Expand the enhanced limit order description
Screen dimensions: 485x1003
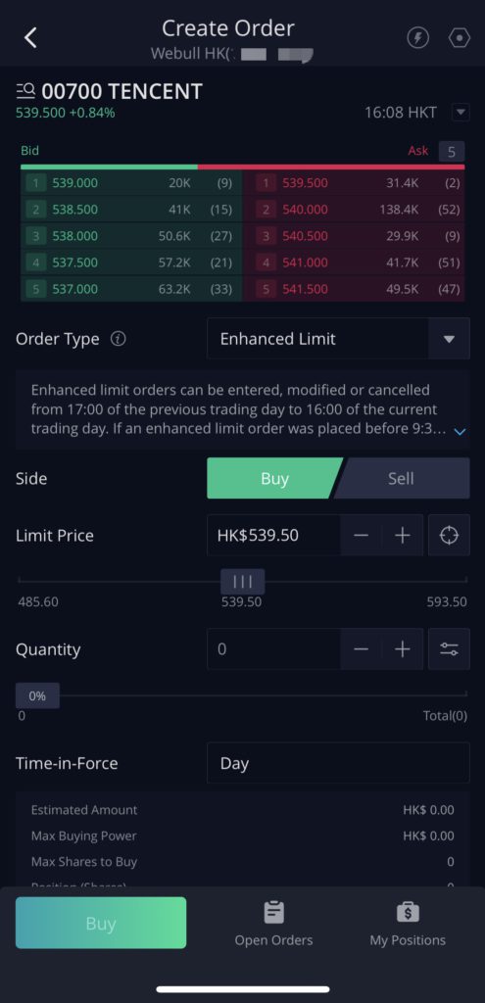pos(460,432)
